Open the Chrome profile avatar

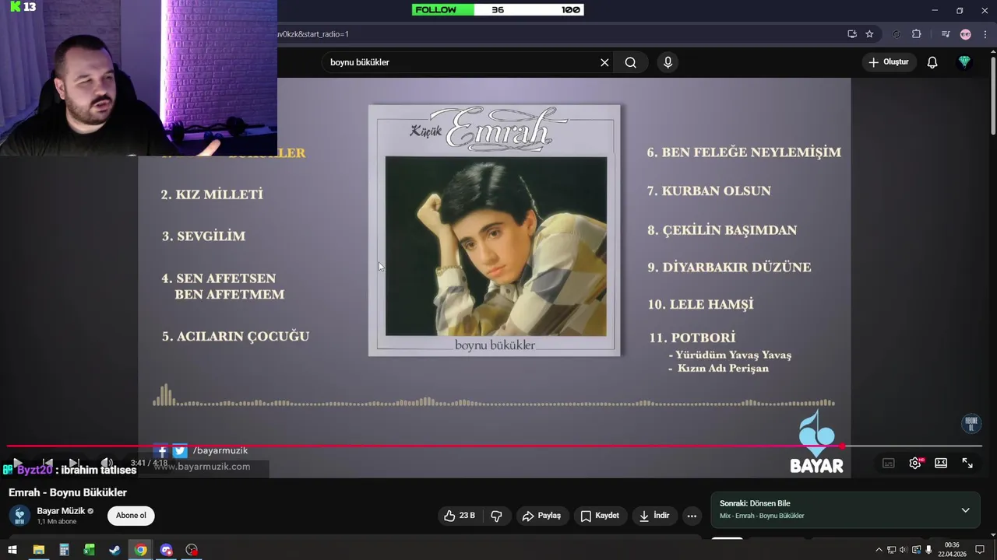click(966, 34)
